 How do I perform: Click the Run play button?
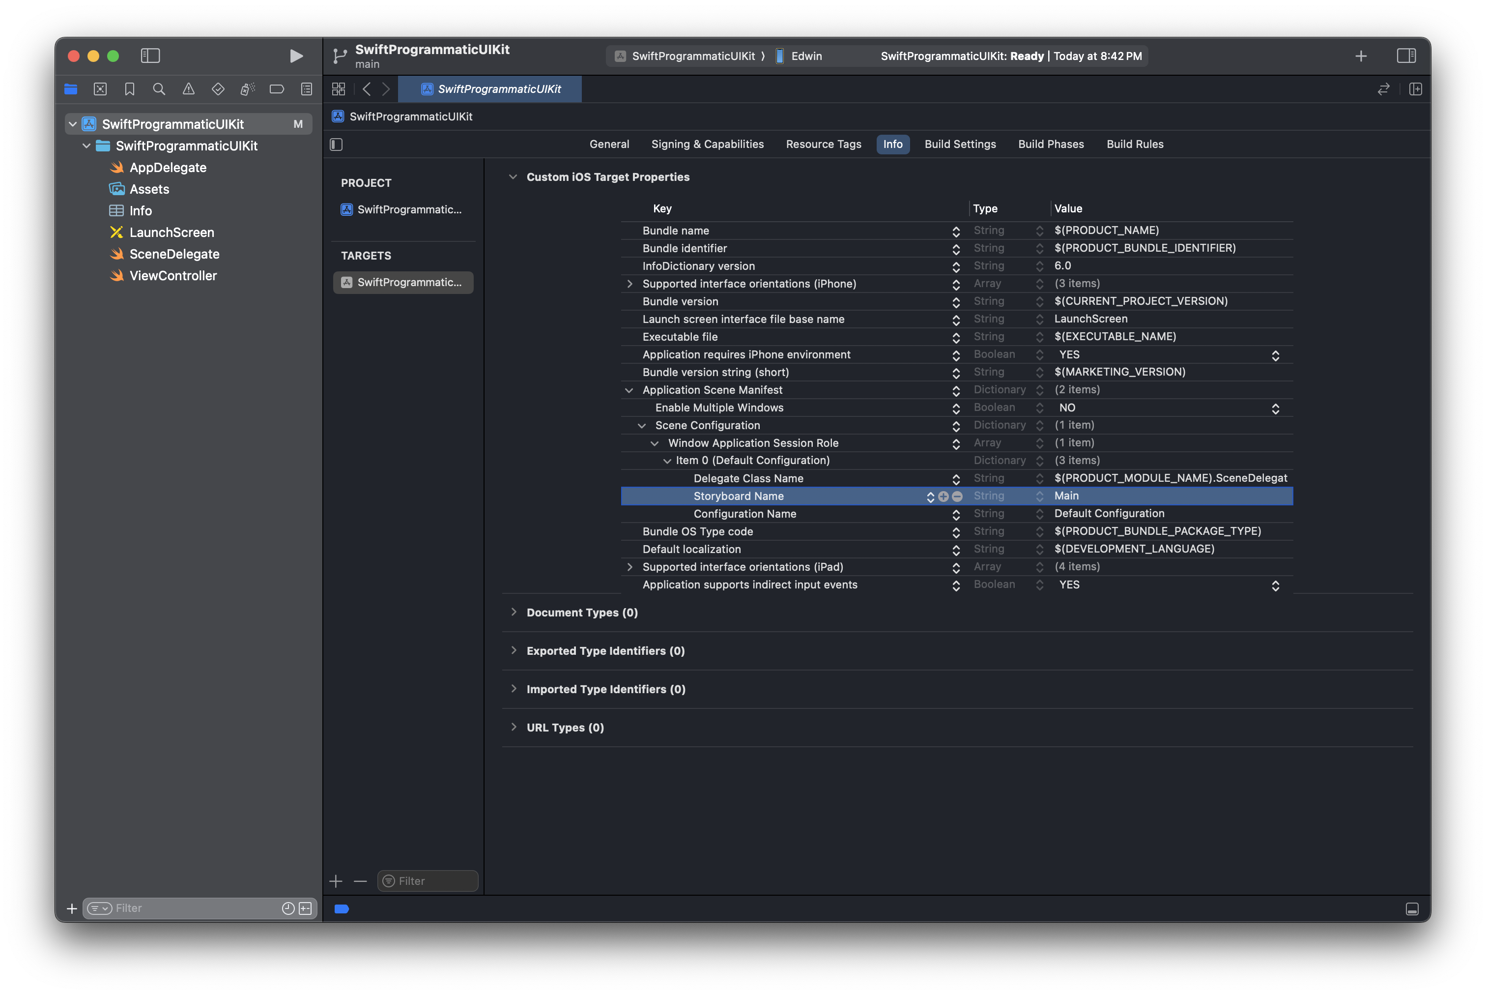(295, 56)
